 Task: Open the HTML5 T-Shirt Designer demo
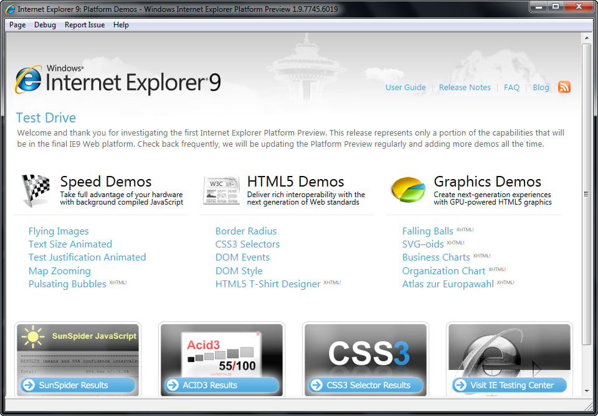tap(268, 284)
